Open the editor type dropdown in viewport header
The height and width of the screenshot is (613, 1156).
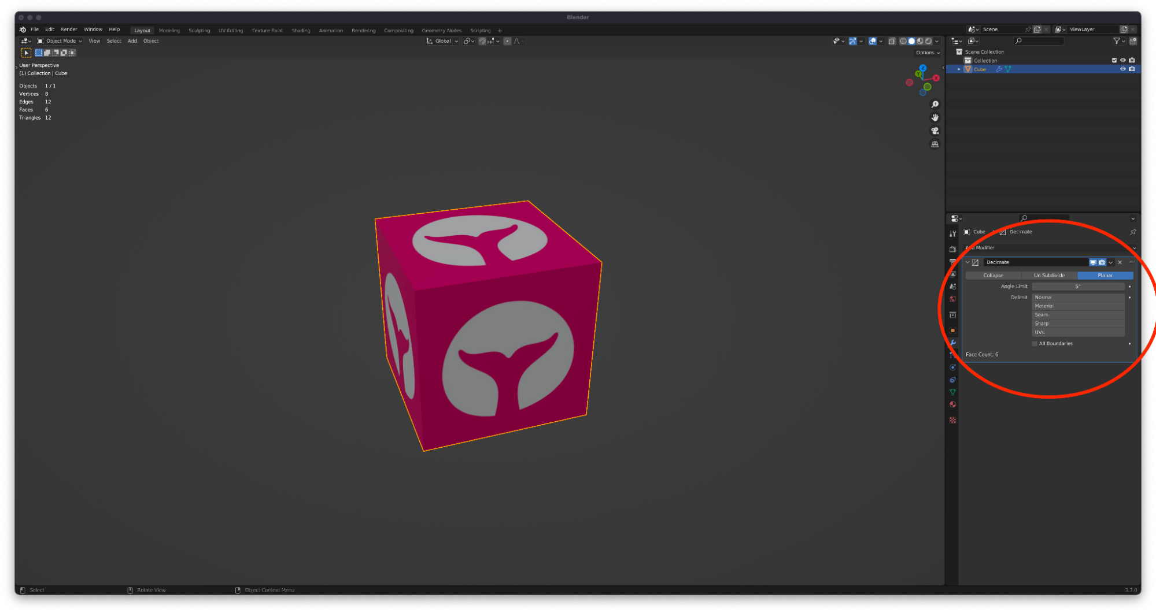pos(25,41)
